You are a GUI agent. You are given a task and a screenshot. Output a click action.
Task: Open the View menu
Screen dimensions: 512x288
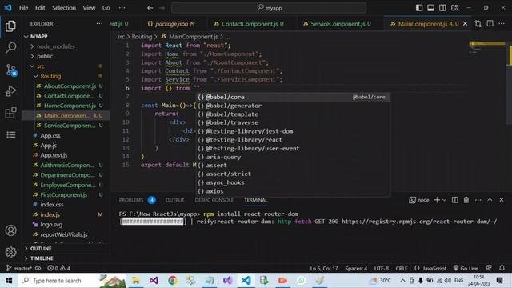89,8
